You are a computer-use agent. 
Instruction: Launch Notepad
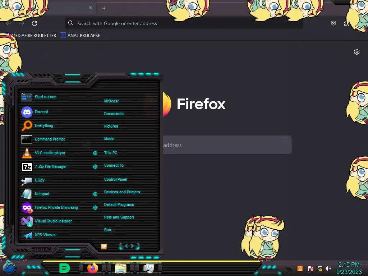click(35, 194)
